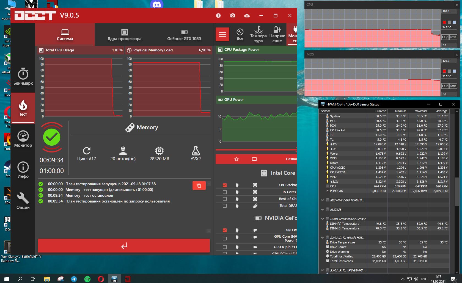Click the HWiNFO vertical scrollbar thumb
The image size is (462, 283).
pyautogui.click(x=457, y=192)
